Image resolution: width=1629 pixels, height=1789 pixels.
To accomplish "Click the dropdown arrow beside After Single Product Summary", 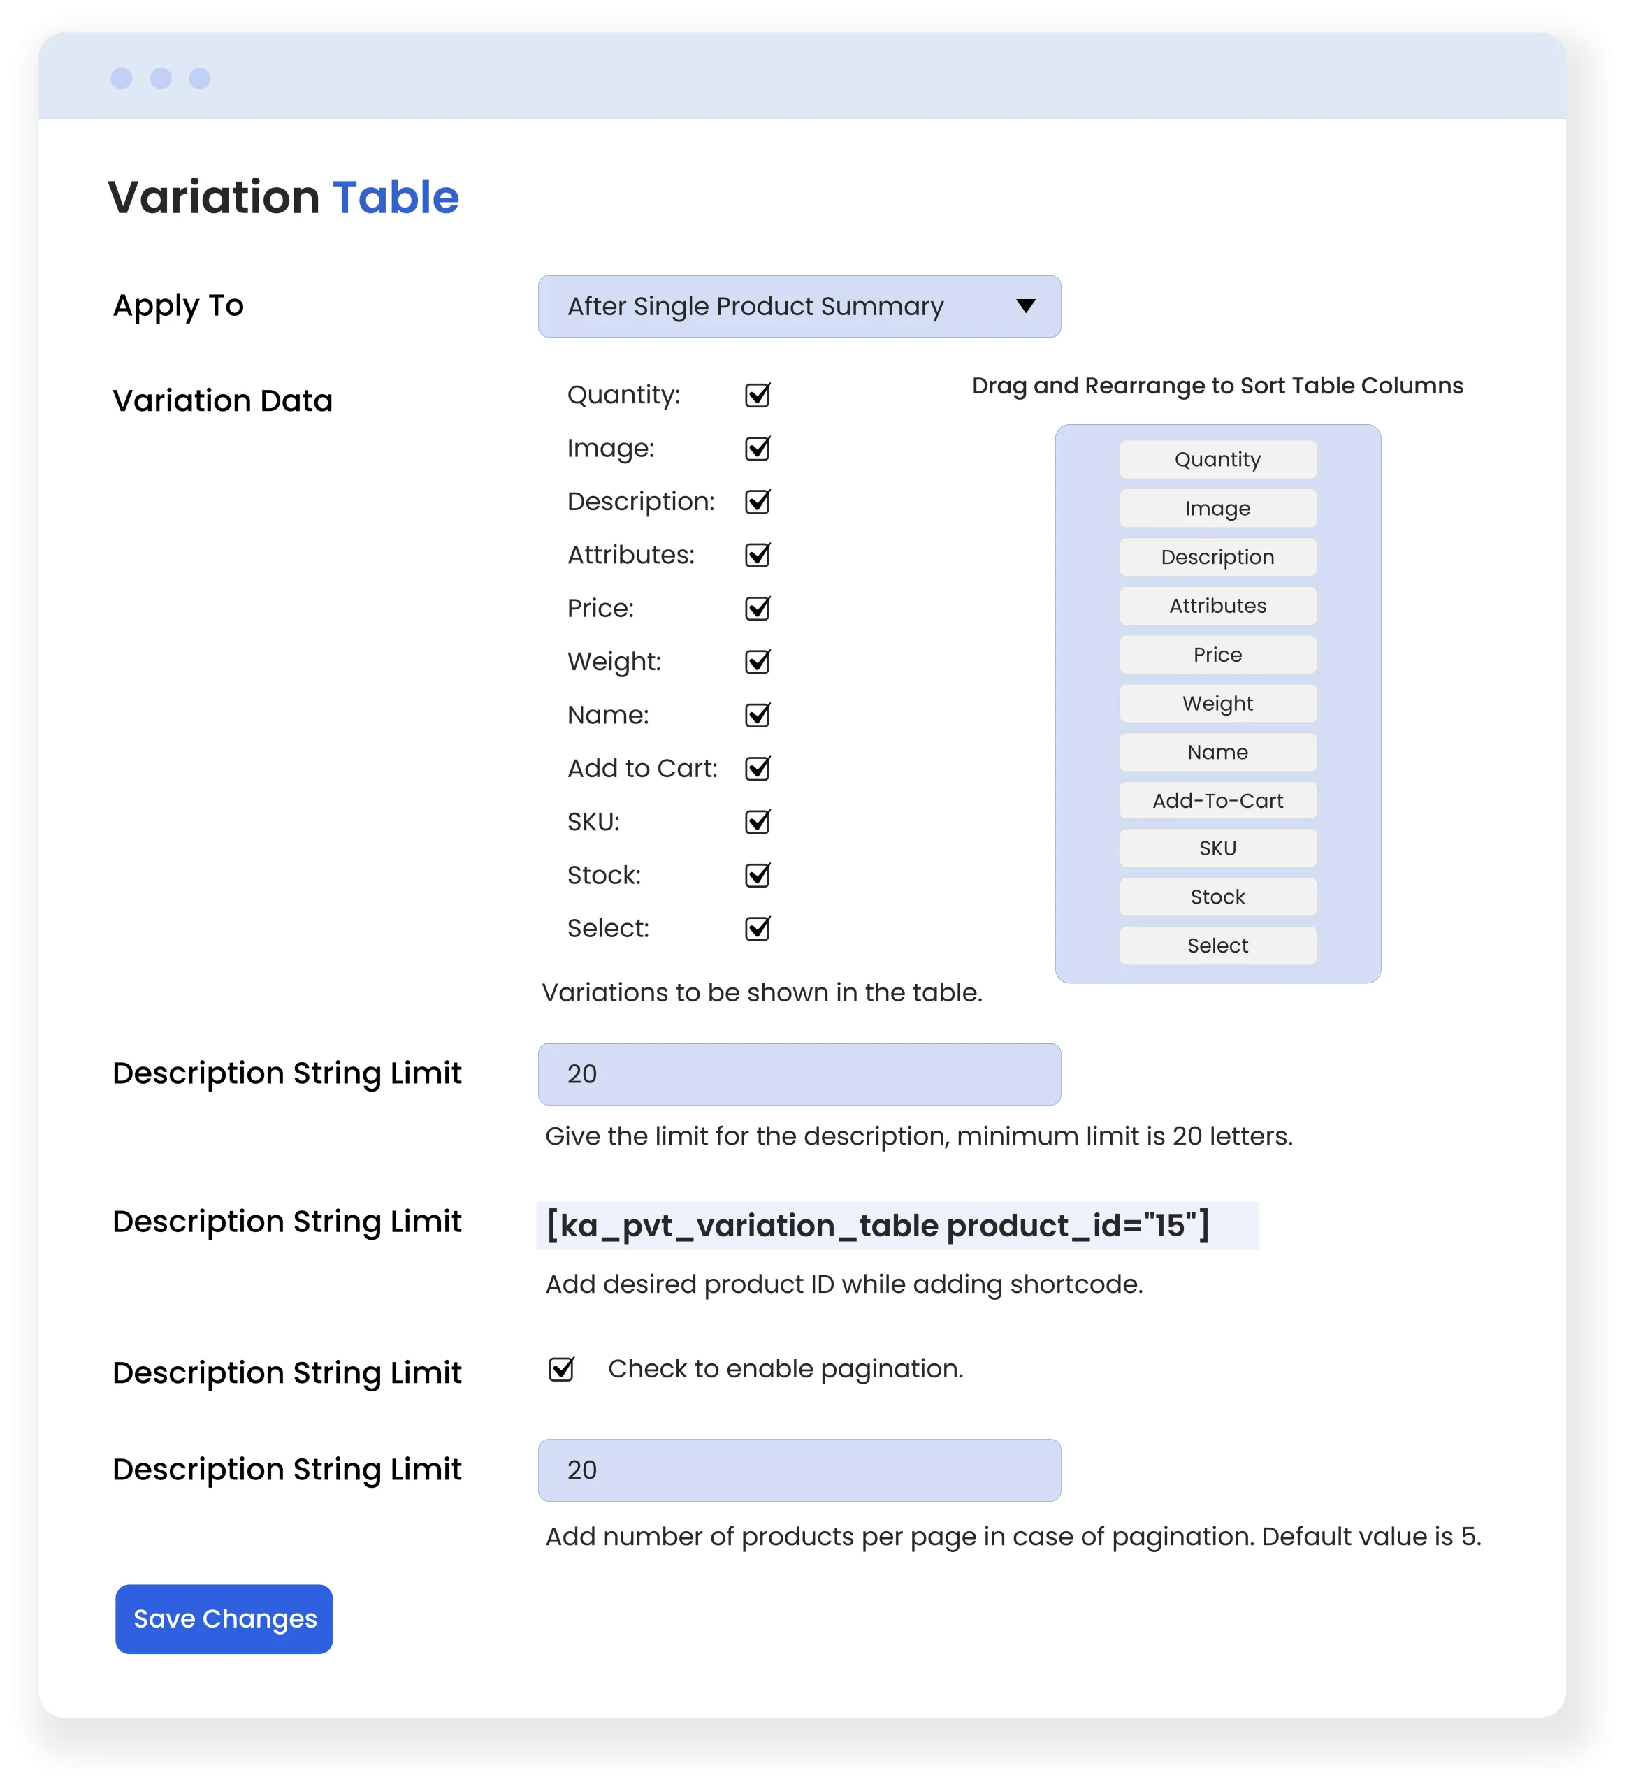I will coord(1026,306).
